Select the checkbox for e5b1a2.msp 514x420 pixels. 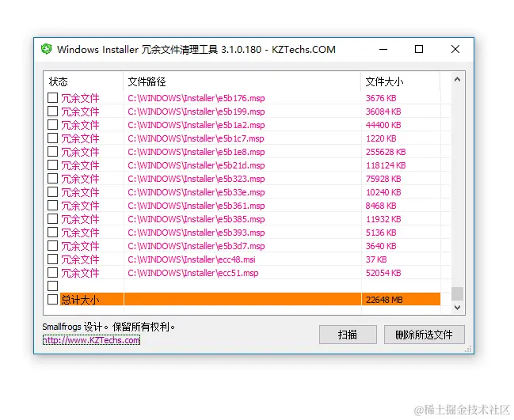(x=52, y=124)
